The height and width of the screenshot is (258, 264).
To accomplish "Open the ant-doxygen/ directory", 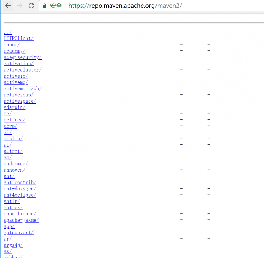I will pos(20,189).
